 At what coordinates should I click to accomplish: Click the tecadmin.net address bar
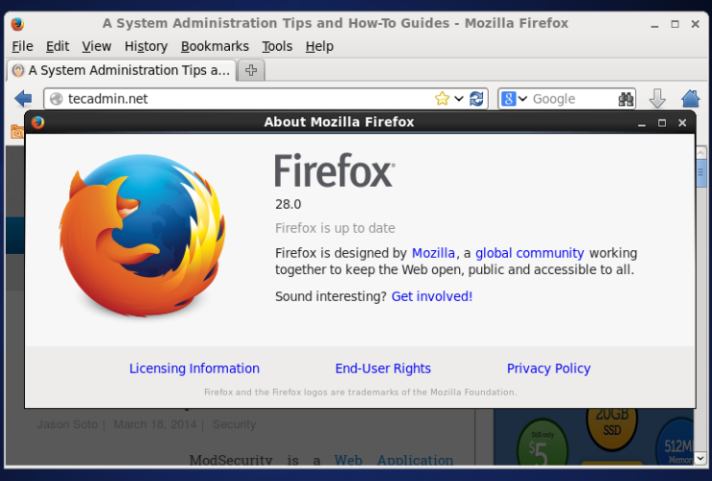(241, 98)
